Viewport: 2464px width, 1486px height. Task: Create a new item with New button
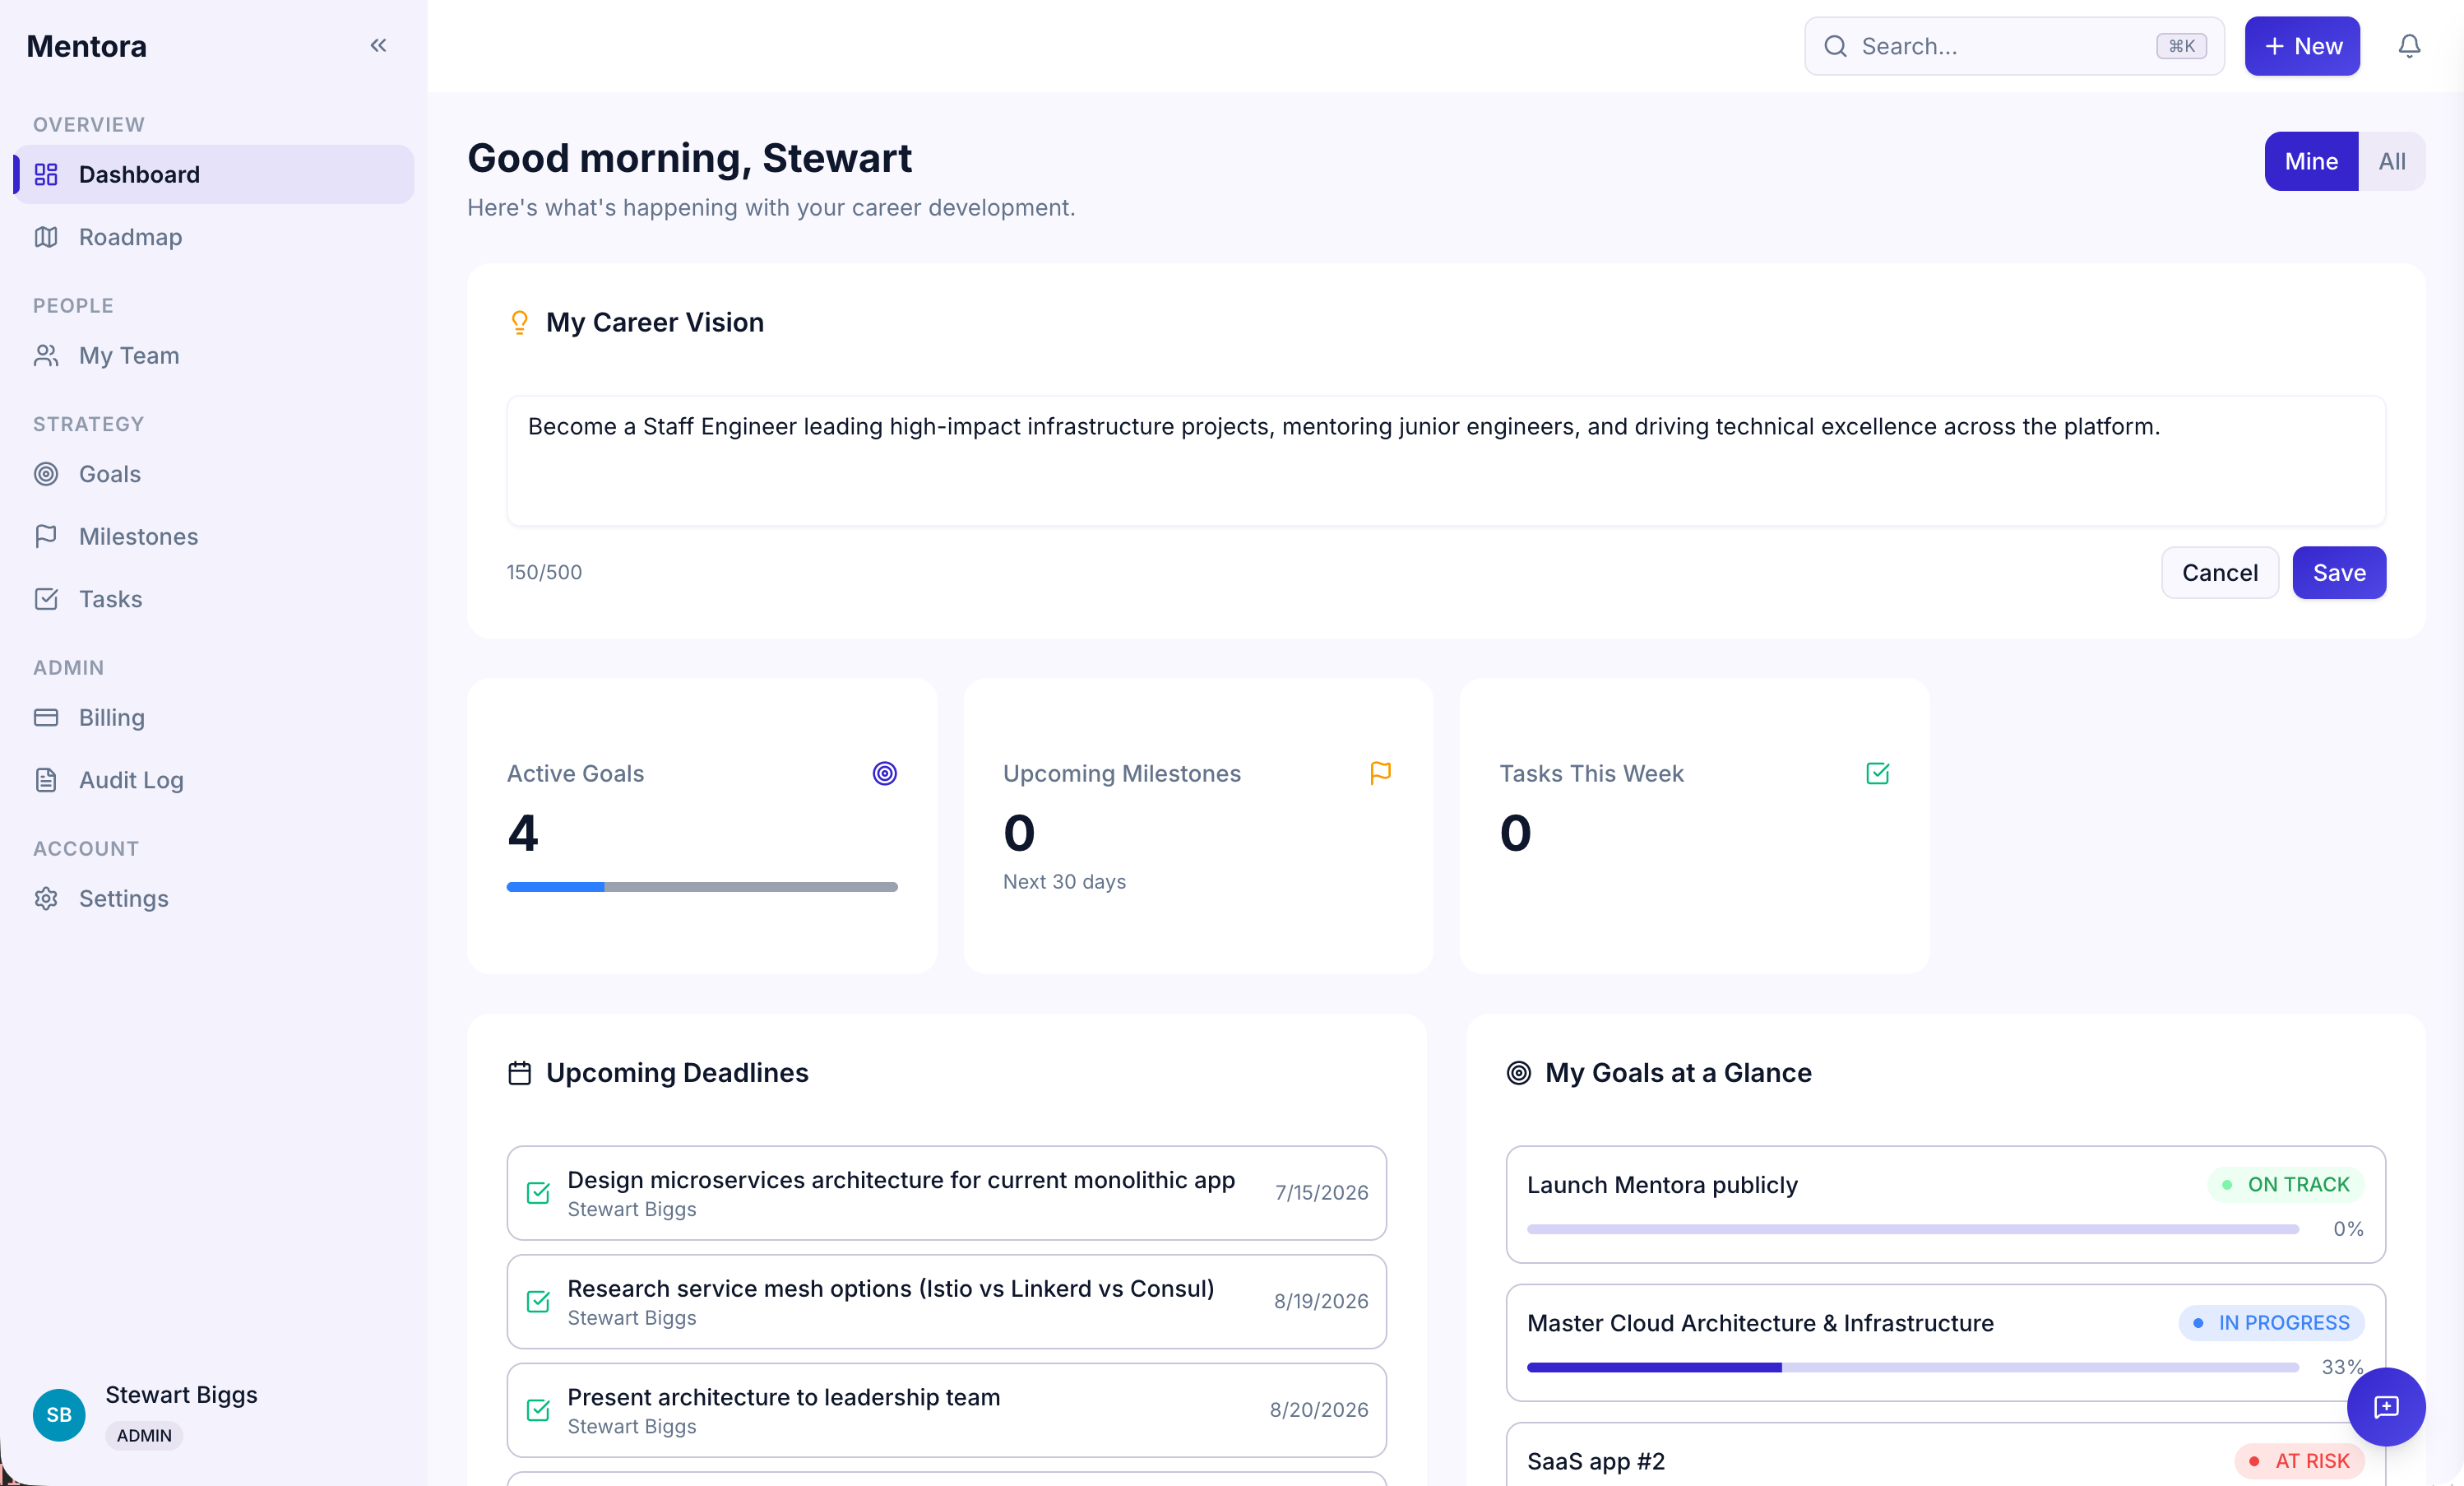[x=2302, y=46]
